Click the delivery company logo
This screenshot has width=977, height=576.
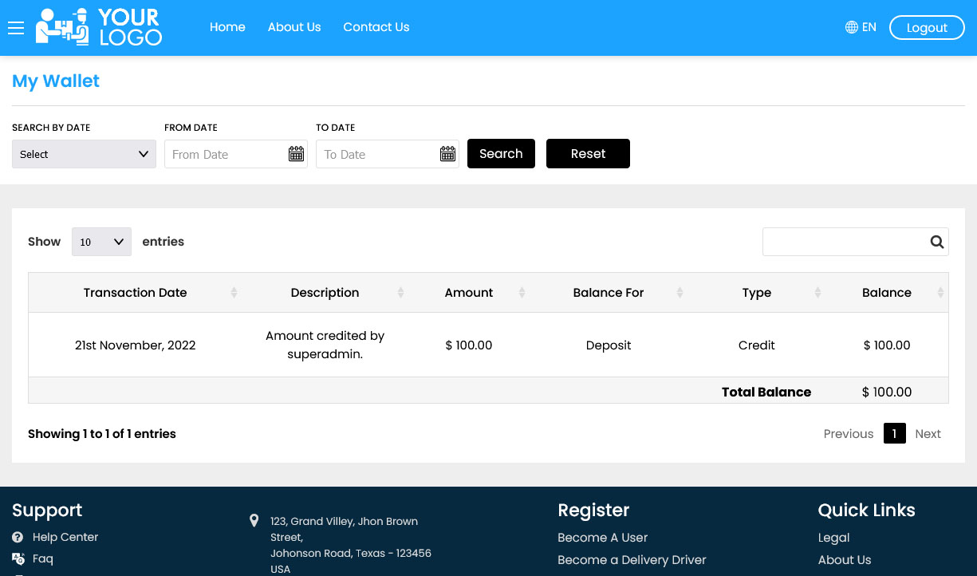99,27
